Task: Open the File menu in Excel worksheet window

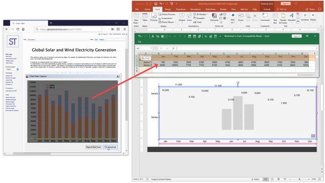Action: coord(140,42)
